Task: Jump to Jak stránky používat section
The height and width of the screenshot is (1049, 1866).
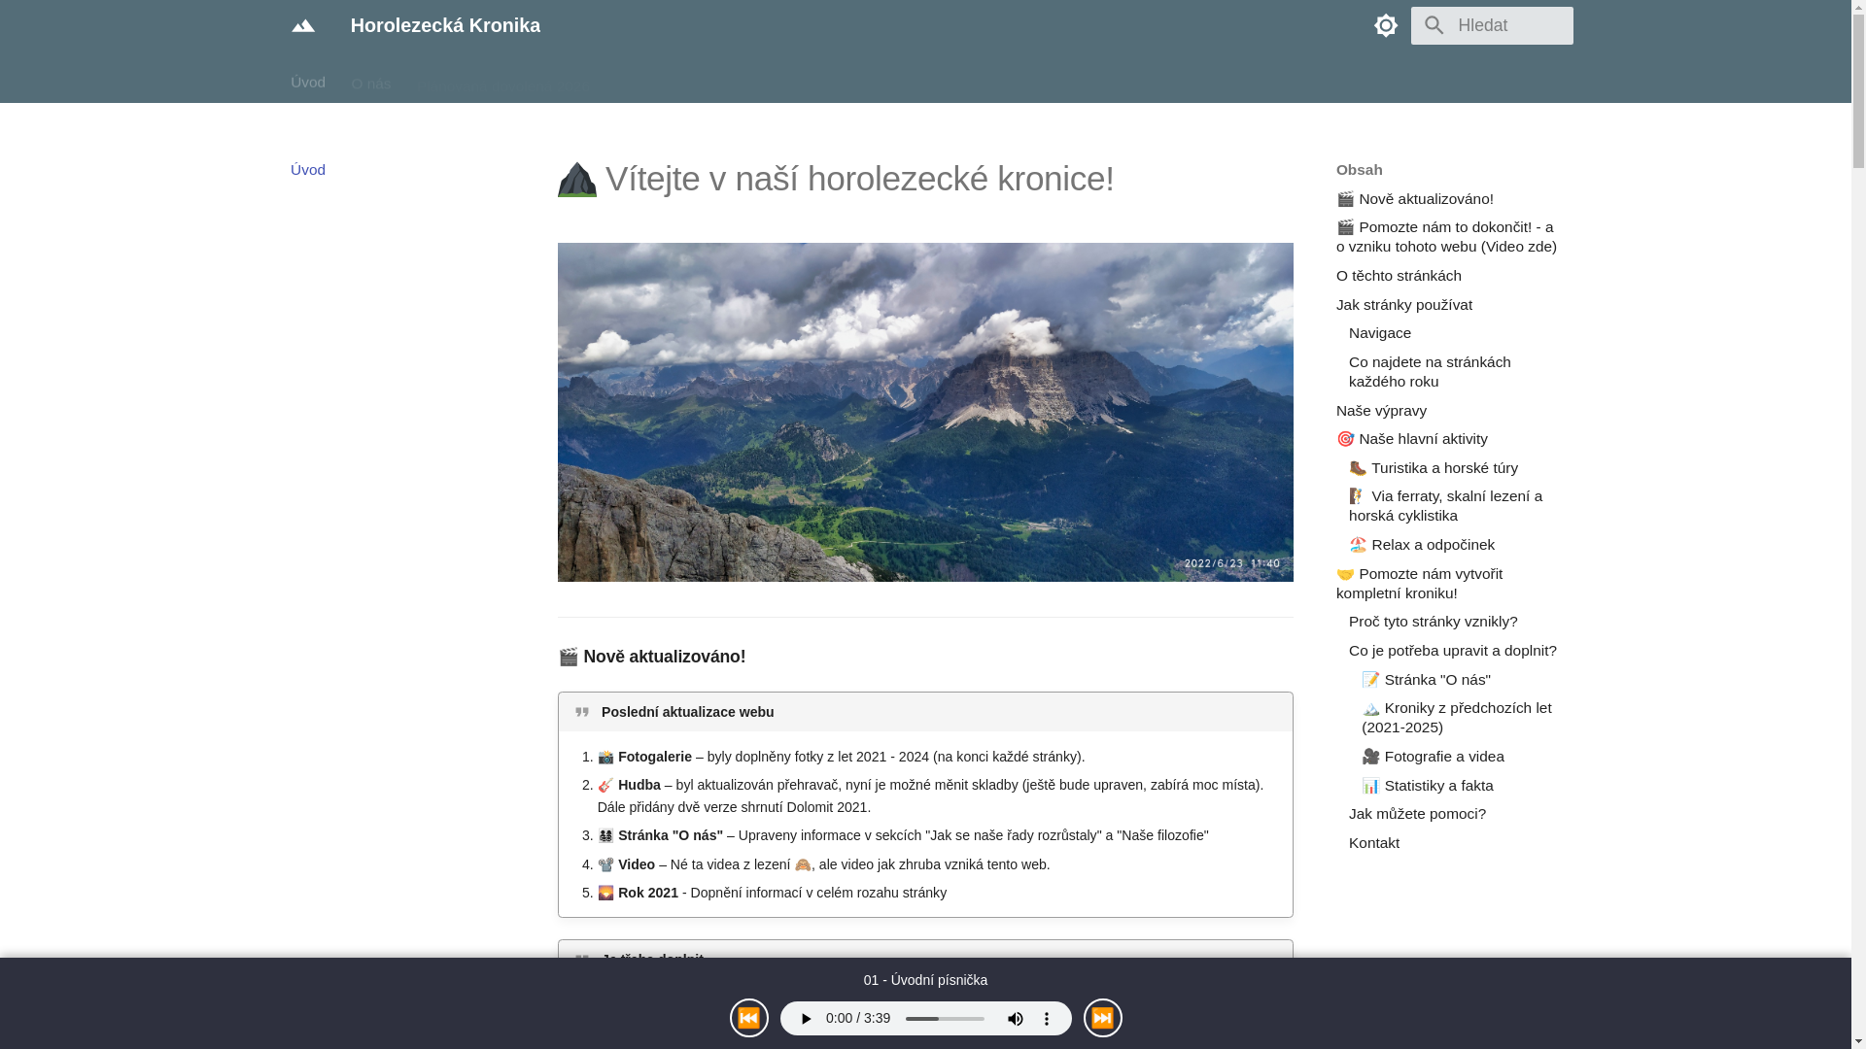Action: click(1404, 305)
